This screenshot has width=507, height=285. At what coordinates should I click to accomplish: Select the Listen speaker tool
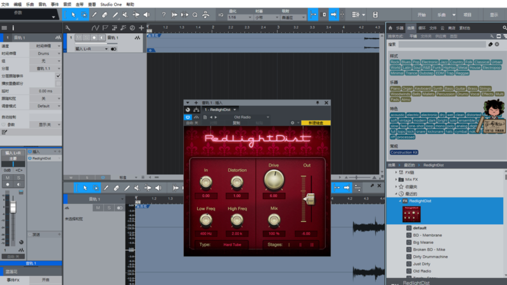(x=146, y=14)
